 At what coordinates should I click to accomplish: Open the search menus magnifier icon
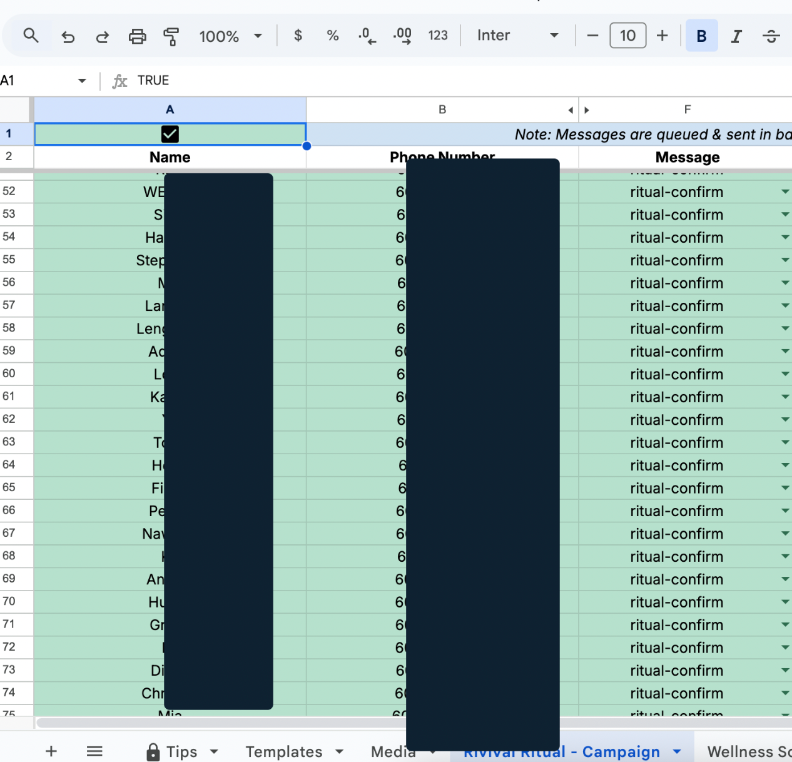[x=31, y=36]
